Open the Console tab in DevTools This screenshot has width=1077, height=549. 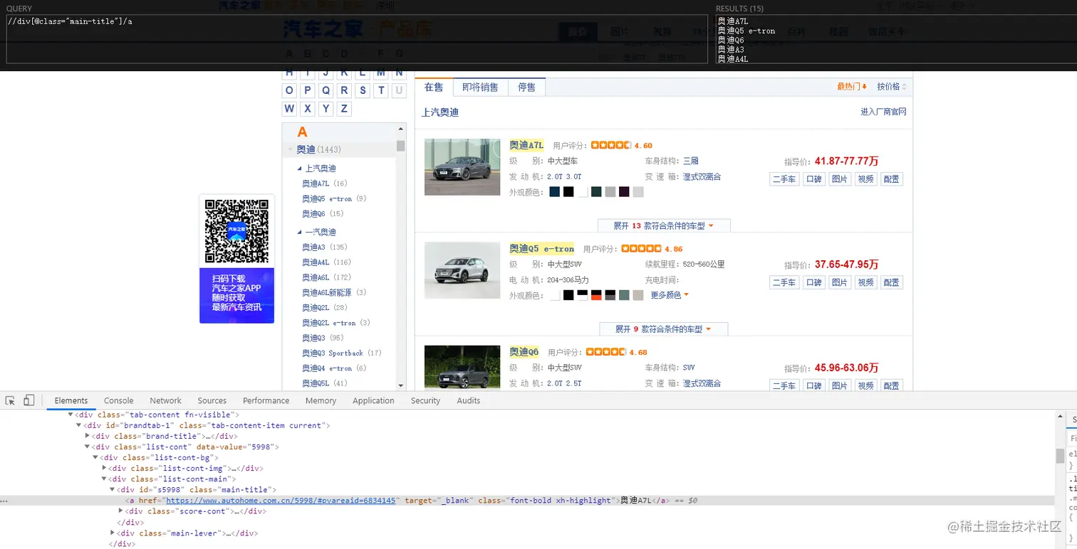coord(119,400)
